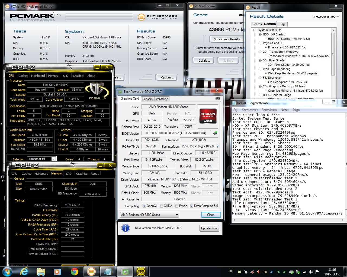This screenshot has width=347, height=277.
Task: Click the HU language indicator in tray
Action: coord(231,271)
